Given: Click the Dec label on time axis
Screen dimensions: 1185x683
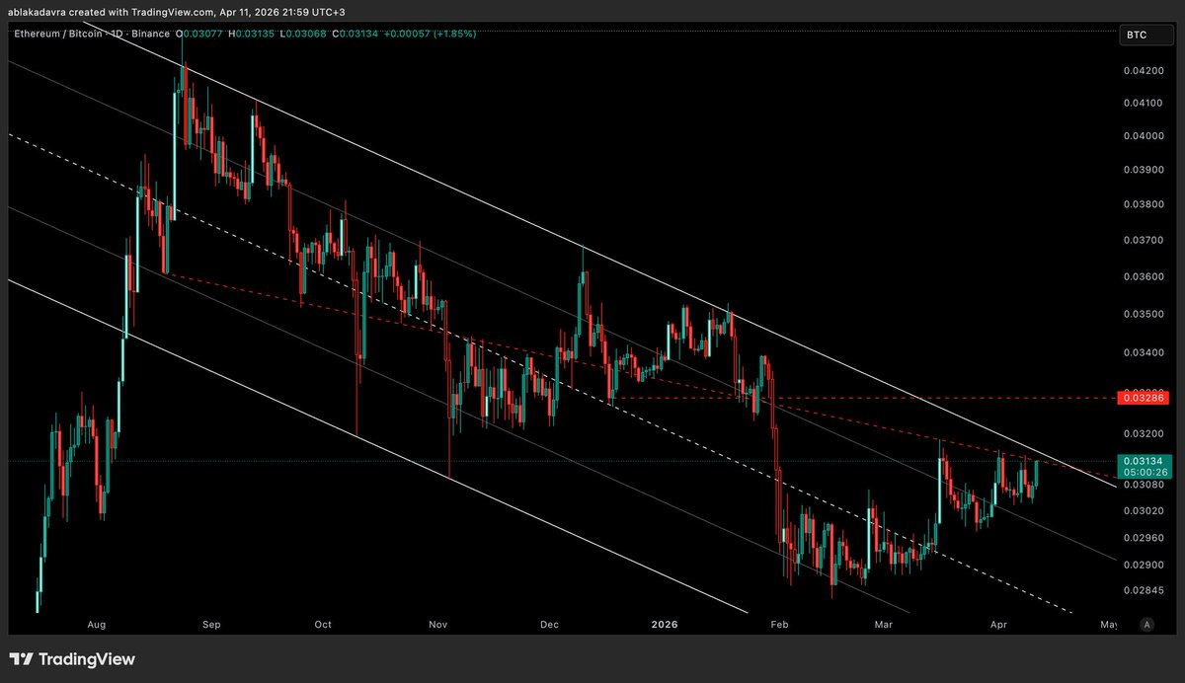Looking at the screenshot, I should pos(550,624).
